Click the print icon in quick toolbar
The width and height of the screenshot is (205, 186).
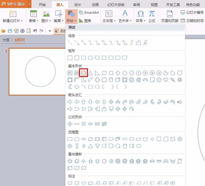(x=22, y=31)
